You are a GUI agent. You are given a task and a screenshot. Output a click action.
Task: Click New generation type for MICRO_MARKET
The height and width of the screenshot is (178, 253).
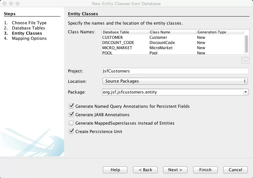coord(201,48)
